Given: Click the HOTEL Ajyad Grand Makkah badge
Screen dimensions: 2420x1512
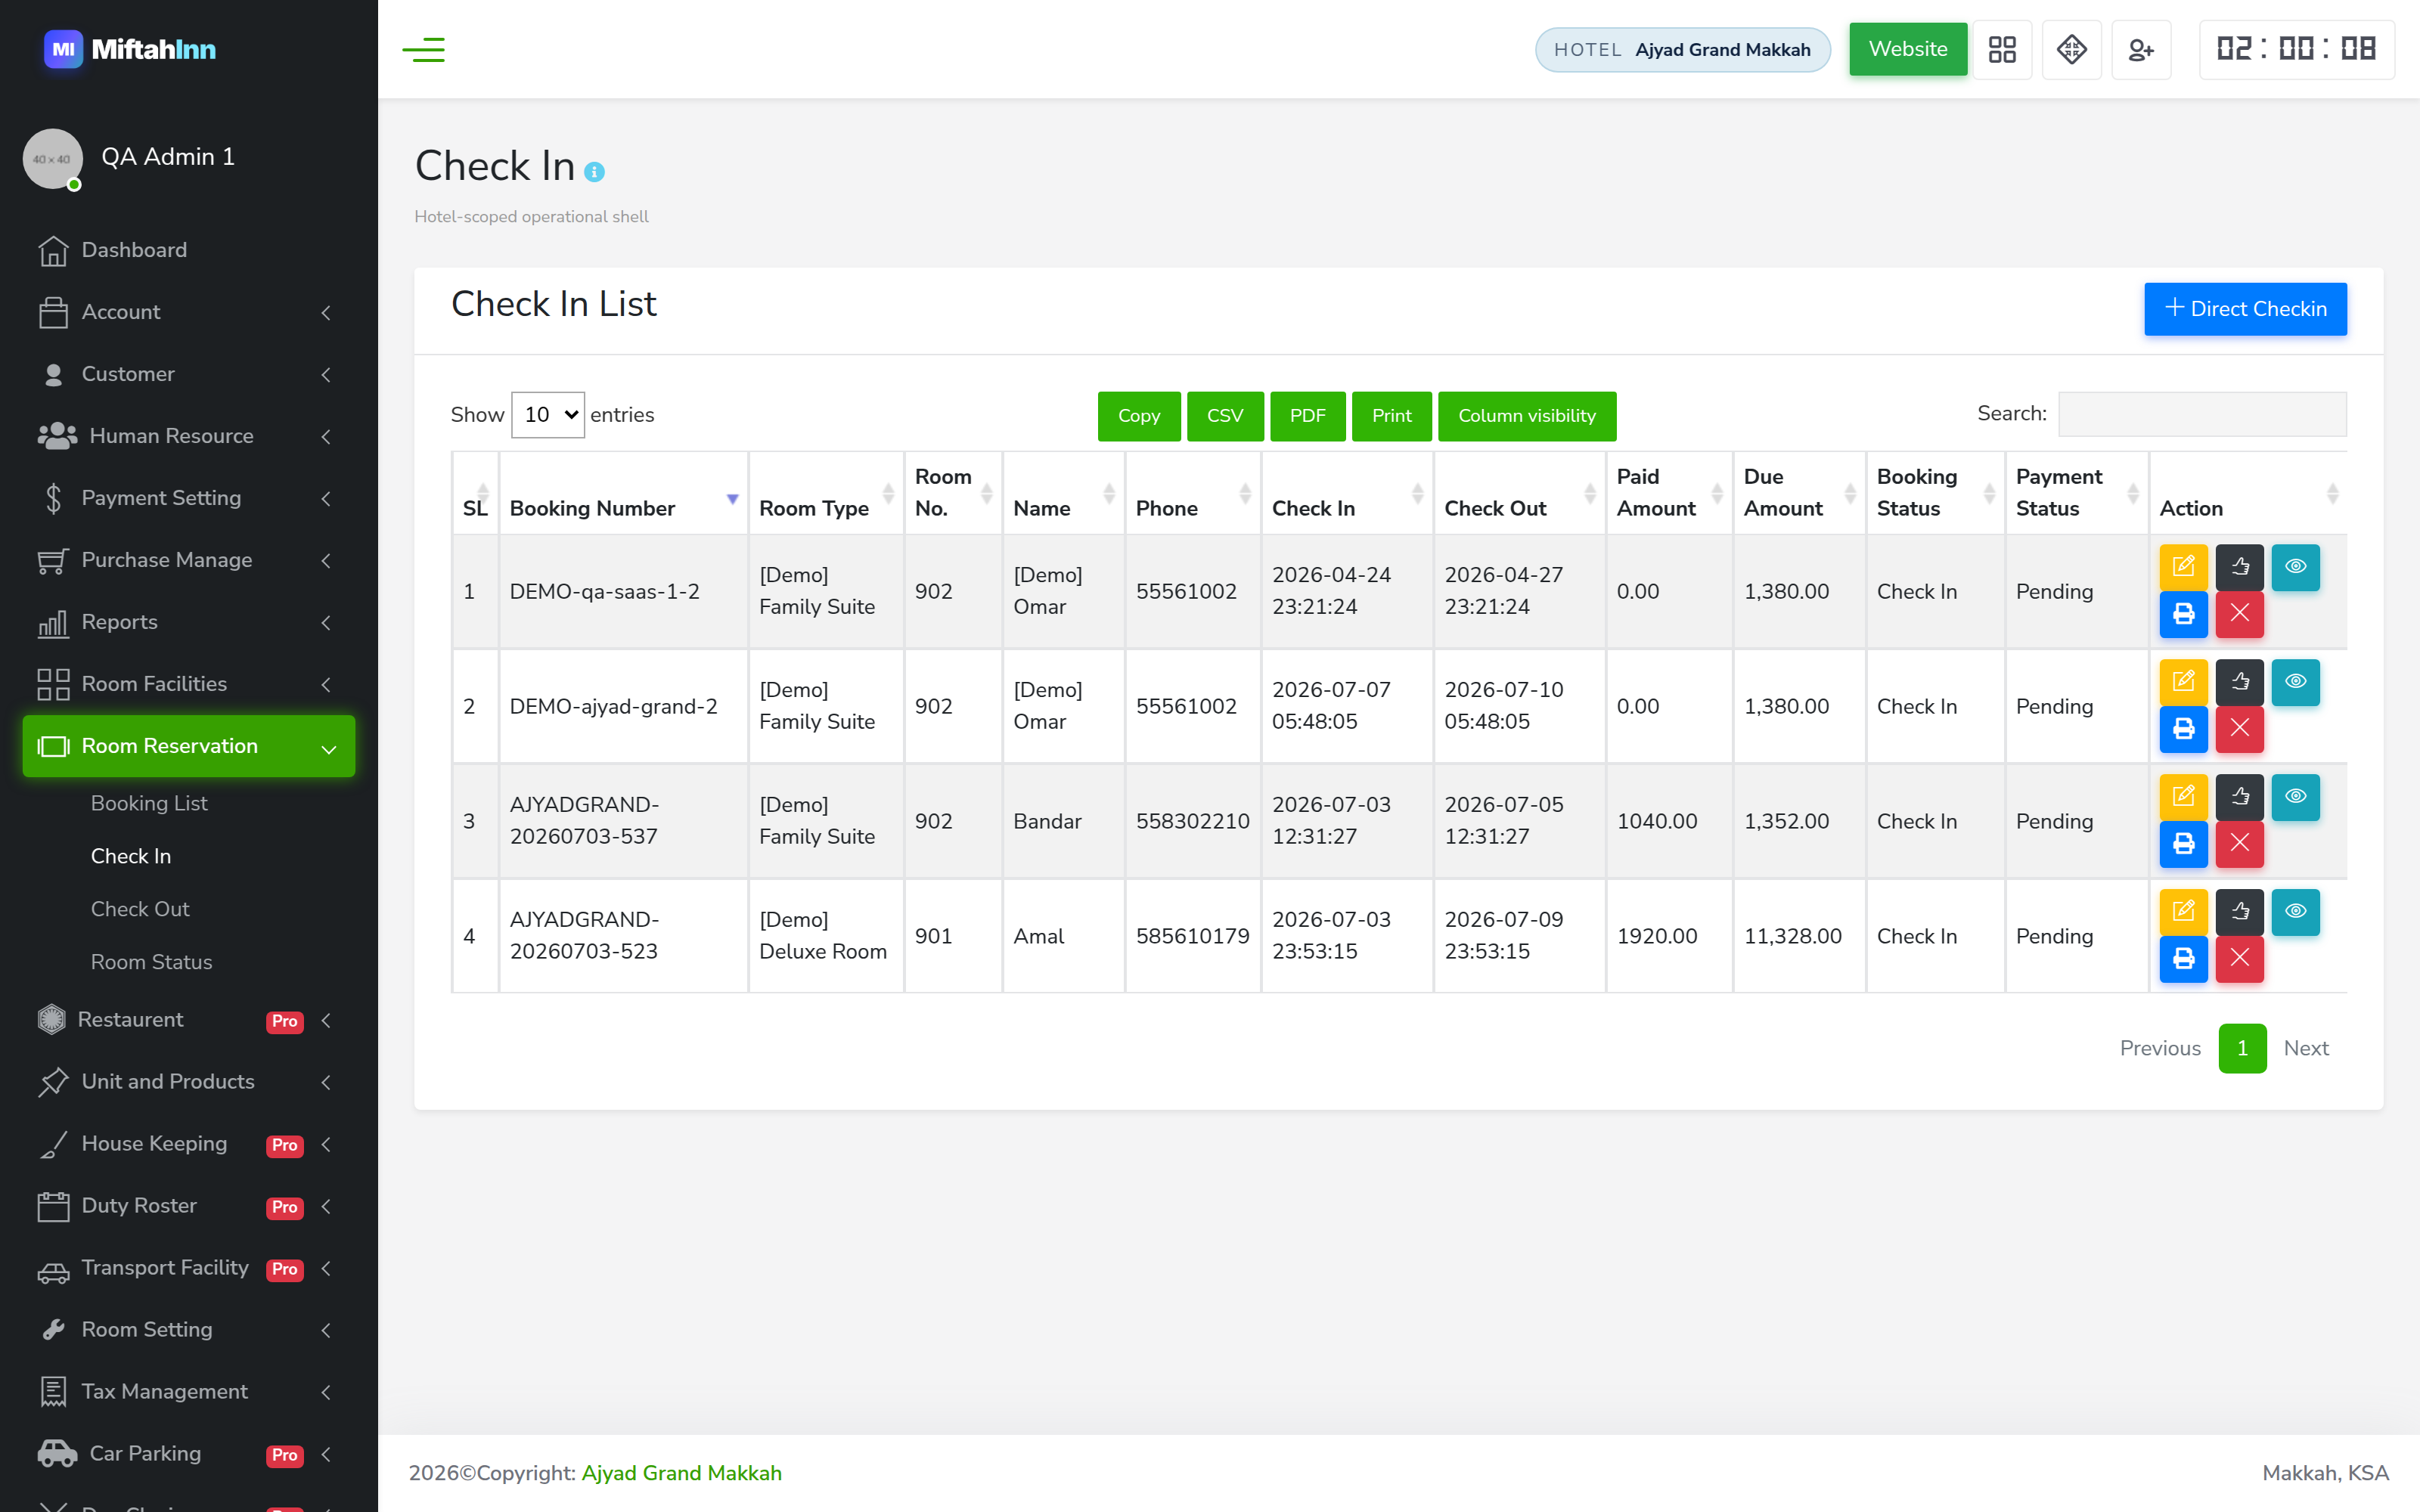Looking at the screenshot, I should point(1683,50).
